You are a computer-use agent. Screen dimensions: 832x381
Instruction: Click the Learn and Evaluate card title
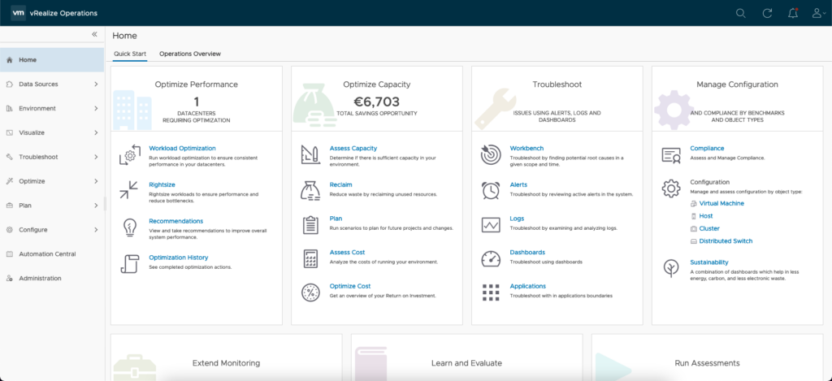pos(466,363)
